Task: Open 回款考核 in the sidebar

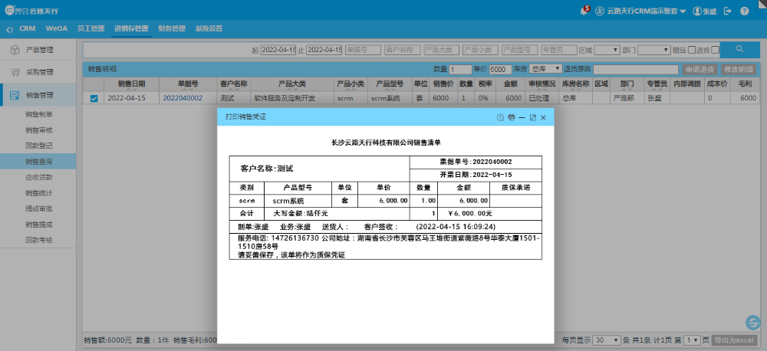Action: coord(38,240)
